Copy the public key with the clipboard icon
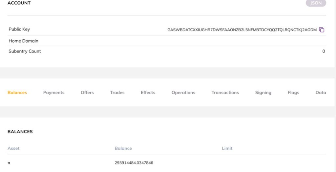Image resolution: width=336 pixels, height=172 pixels. point(322,30)
